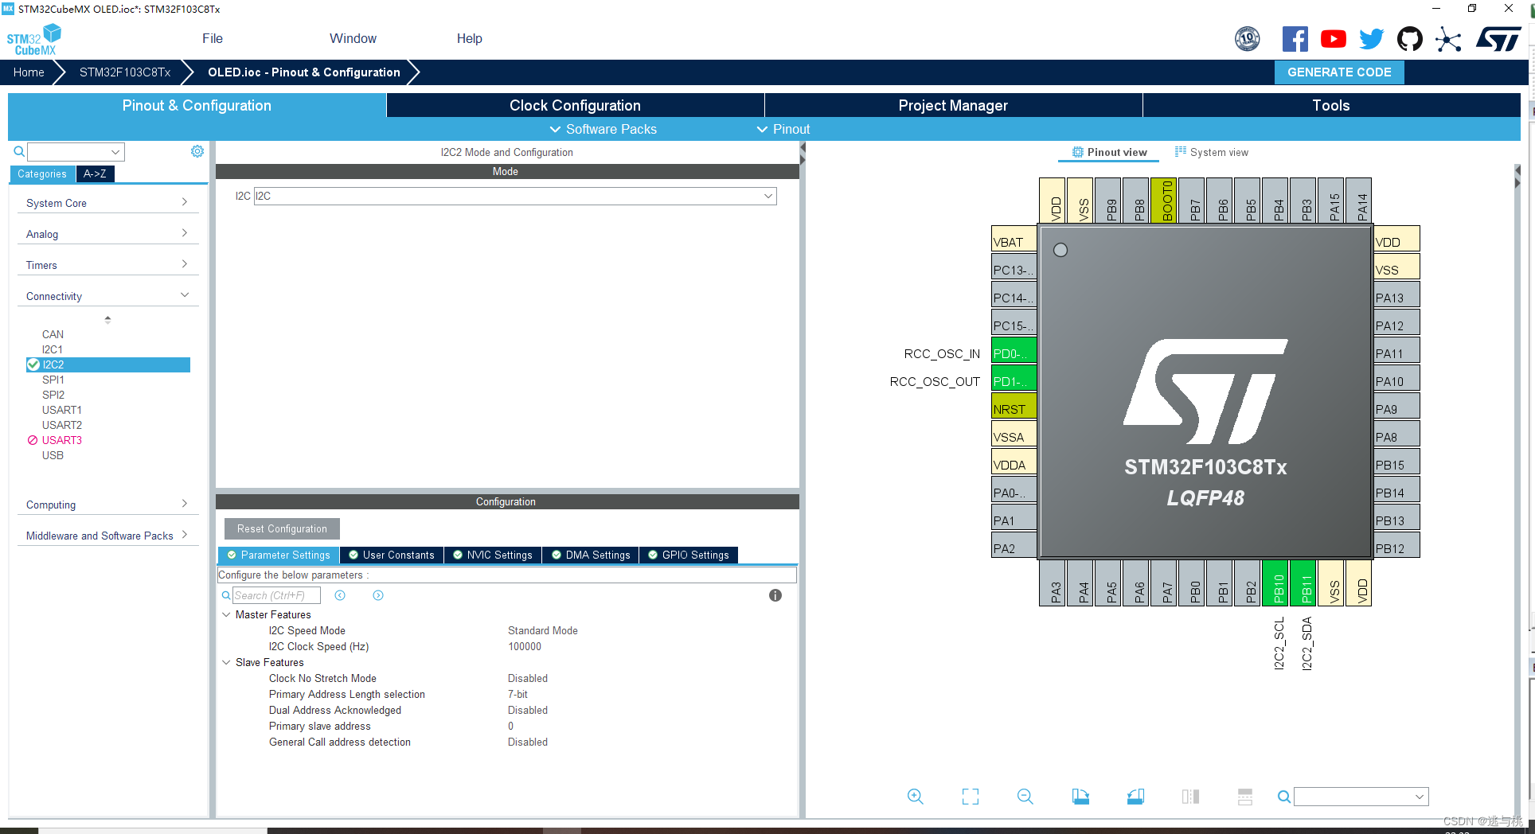Open the Twitter icon link
The image size is (1535, 834).
pos(1371,39)
